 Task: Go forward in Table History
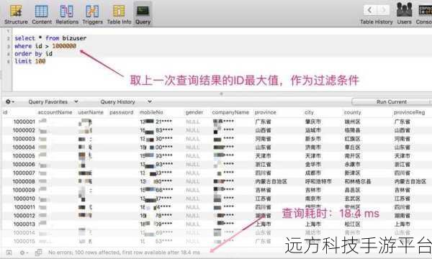pos(383,10)
